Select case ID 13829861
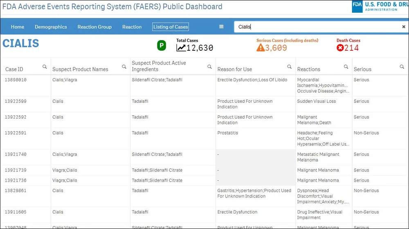This screenshot has height=229, width=409. [16, 191]
